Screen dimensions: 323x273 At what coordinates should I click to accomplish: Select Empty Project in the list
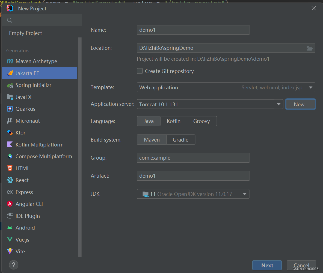click(x=39, y=33)
